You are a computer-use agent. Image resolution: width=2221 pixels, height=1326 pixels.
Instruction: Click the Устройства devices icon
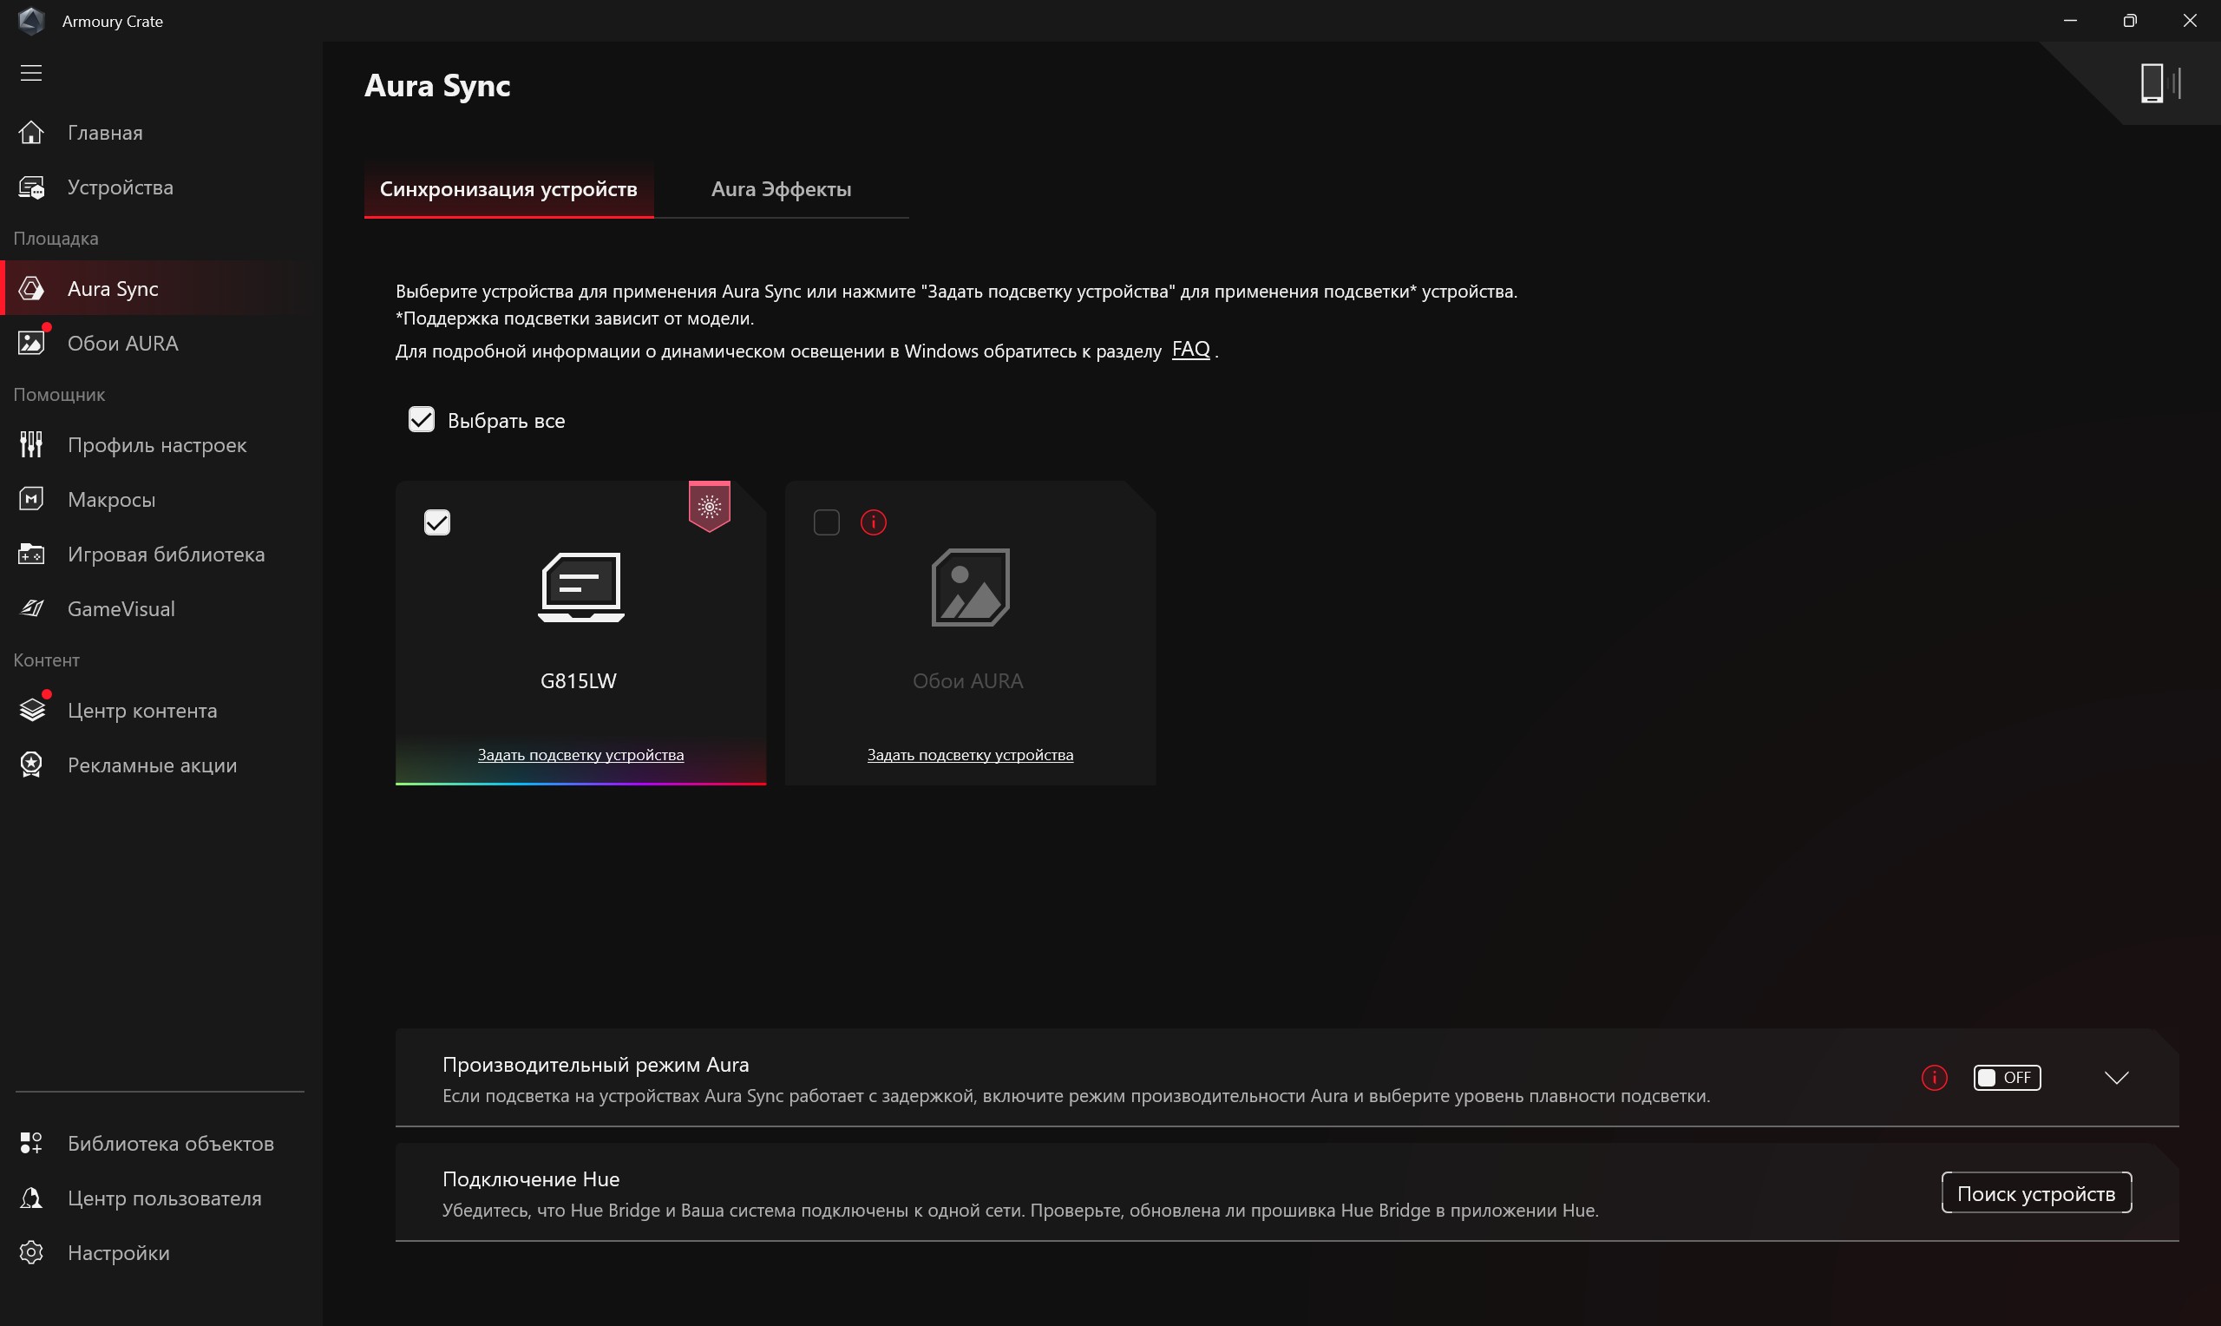31,187
